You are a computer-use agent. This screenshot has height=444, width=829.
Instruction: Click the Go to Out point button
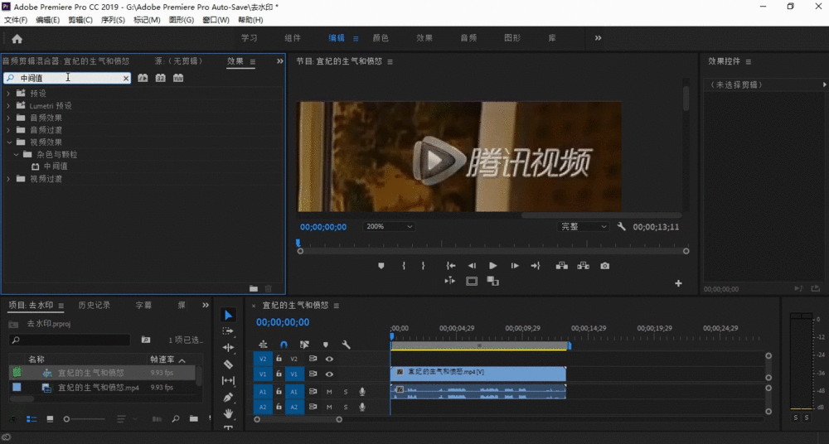point(536,266)
